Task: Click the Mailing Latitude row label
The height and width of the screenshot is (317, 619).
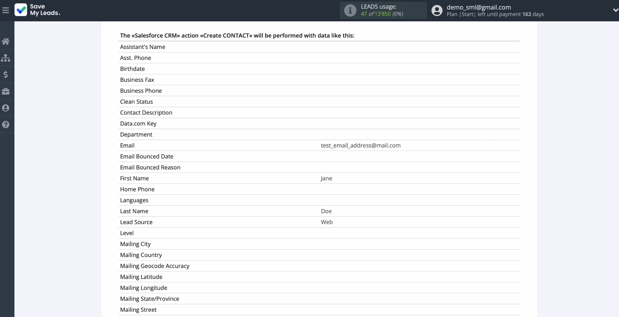Action: click(141, 277)
